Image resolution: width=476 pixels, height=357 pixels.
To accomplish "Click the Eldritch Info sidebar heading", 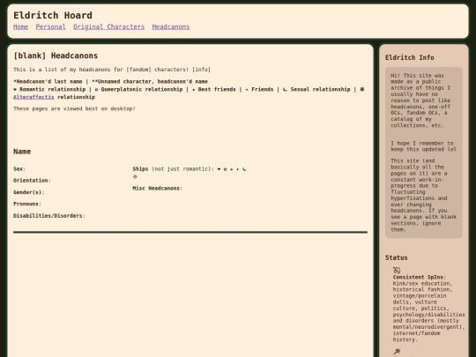I will click(410, 57).
